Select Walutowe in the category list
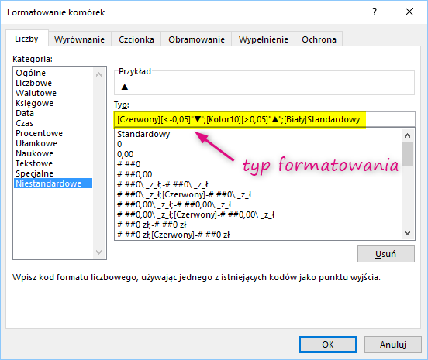428x360 pixels. (36, 93)
